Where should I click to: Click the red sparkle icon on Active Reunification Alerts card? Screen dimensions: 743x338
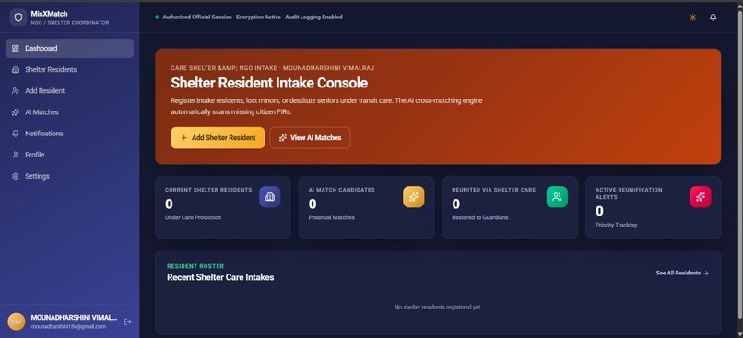click(701, 197)
